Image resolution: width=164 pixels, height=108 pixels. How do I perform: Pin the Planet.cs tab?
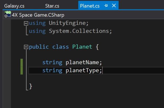click(x=106, y=6)
